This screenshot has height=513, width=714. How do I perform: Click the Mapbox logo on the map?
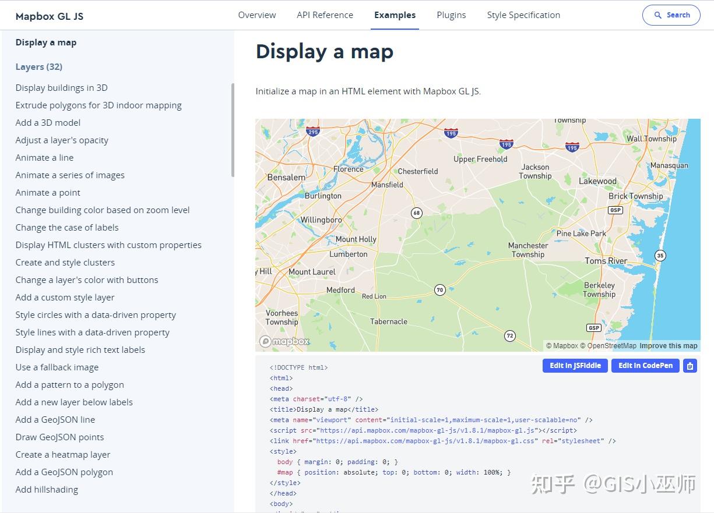[x=285, y=341]
